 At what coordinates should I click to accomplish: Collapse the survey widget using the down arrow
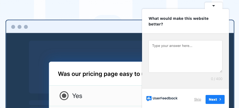tap(213, 6)
